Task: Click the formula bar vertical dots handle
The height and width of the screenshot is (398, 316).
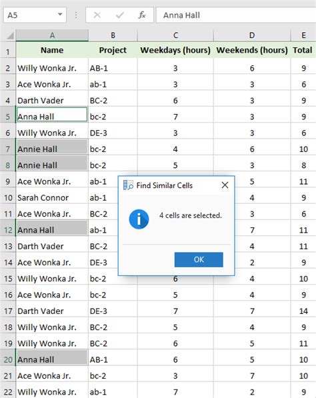Action: pos(76,15)
